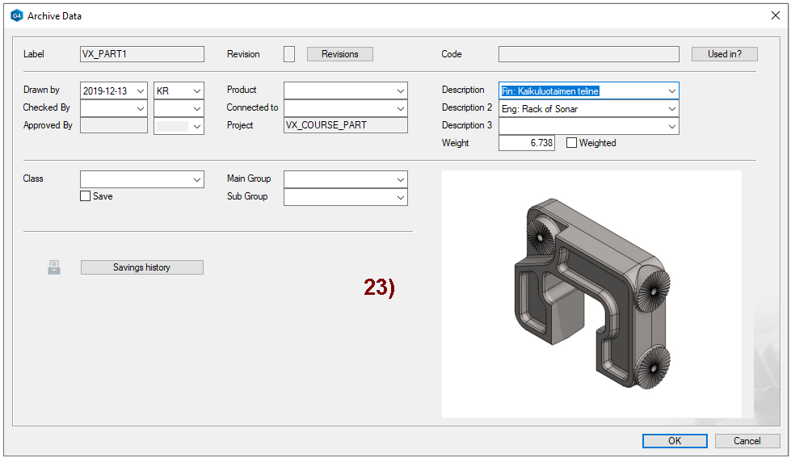
Task: Click the save disk icon beside Savings history
Action: point(54,267)
